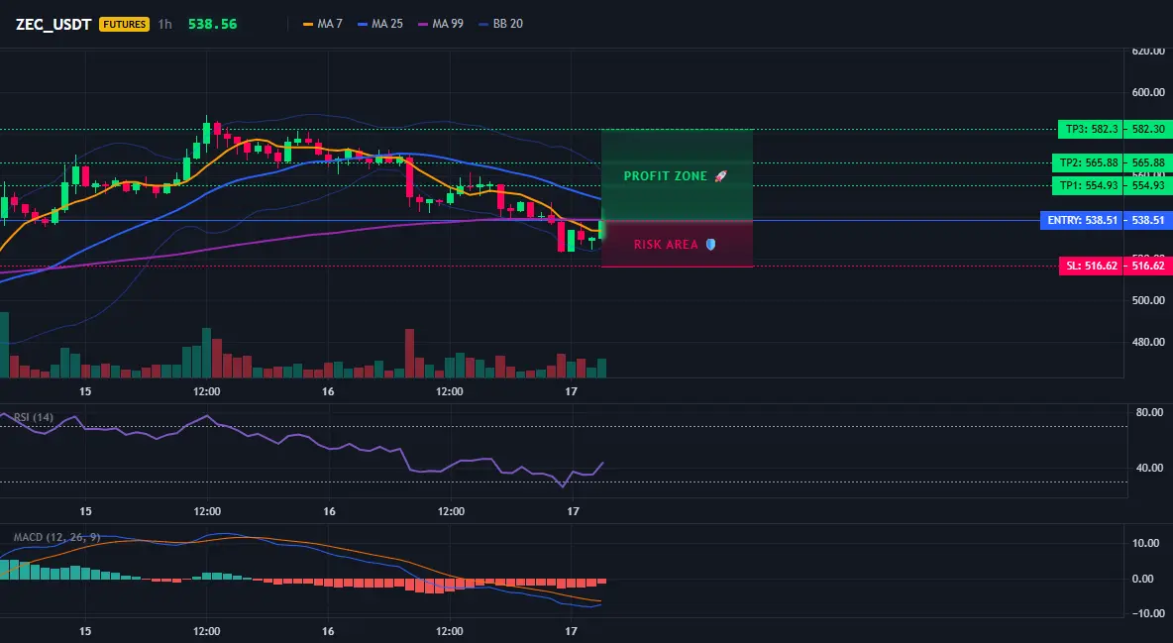Toggle the MA 25 legend item
The width and height of the screenshot is (1173, 643).
click(x=380, y=24)
